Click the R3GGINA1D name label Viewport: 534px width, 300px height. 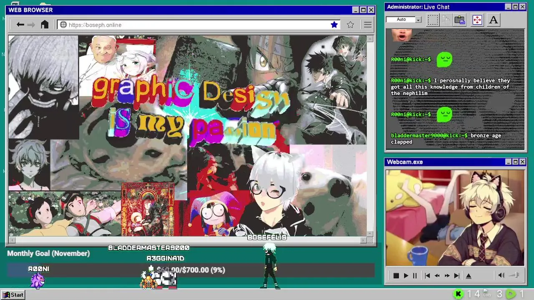pos(165,258)
